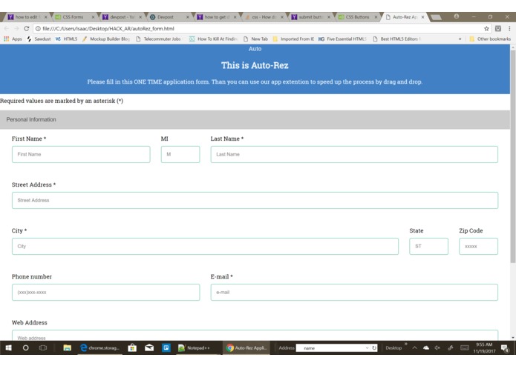Click the MI input field

180,154
